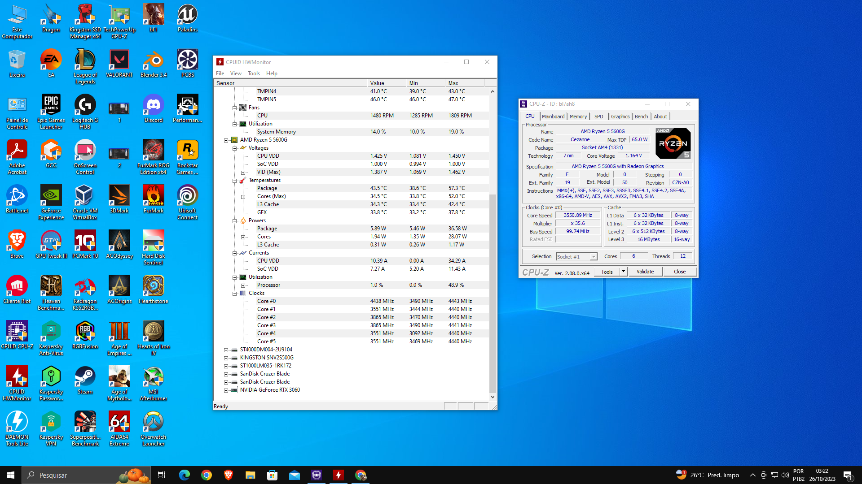Launch AIDA64 Extreme shortcut
This screenshot has width=862, height=484.
coord(119,429)
